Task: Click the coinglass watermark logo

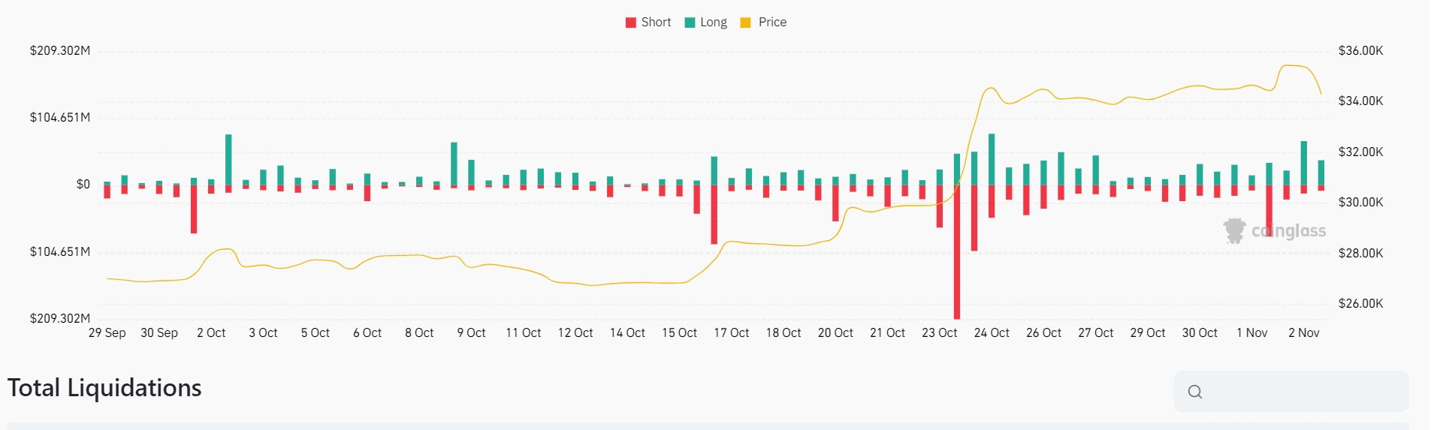Action: coord(1275,231)
